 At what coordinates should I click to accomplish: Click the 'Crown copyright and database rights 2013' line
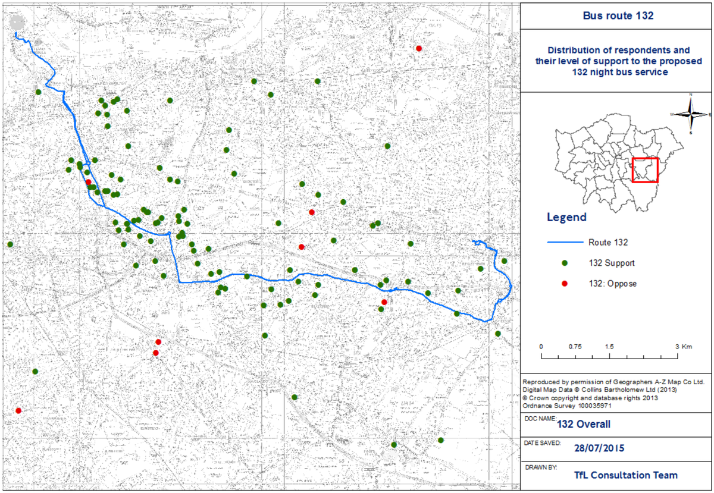590,398
